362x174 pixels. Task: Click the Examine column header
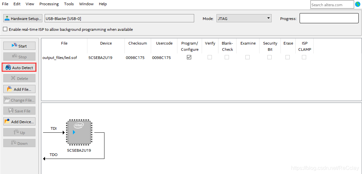[x=248, y=43]
